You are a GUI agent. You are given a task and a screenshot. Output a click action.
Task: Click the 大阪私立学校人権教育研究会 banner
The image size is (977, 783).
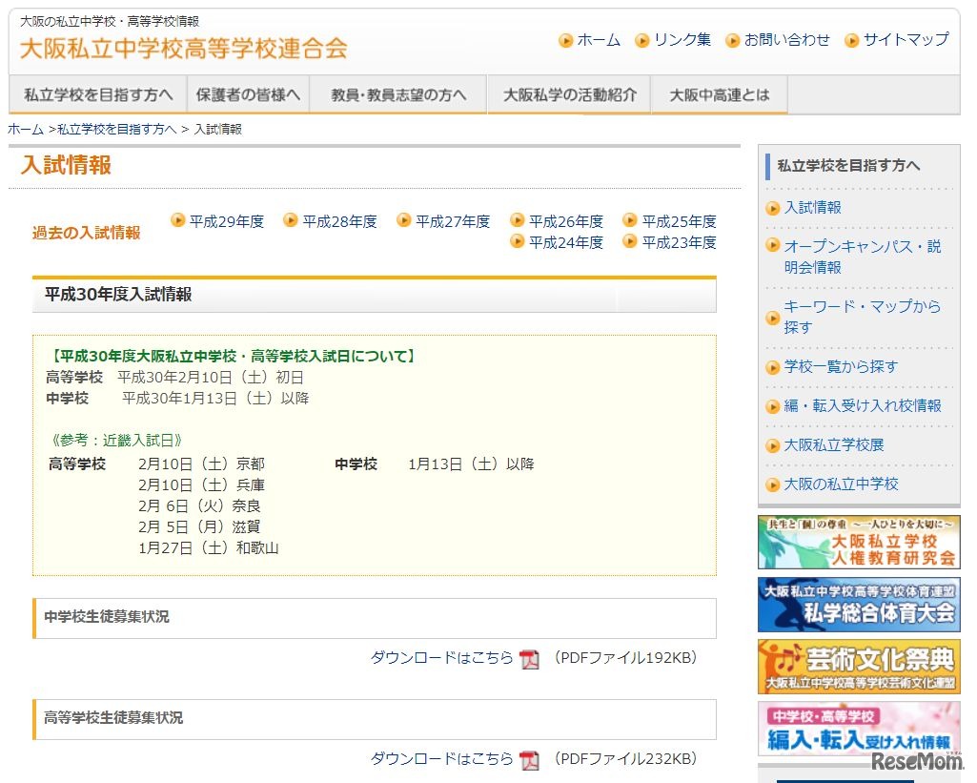857,543
